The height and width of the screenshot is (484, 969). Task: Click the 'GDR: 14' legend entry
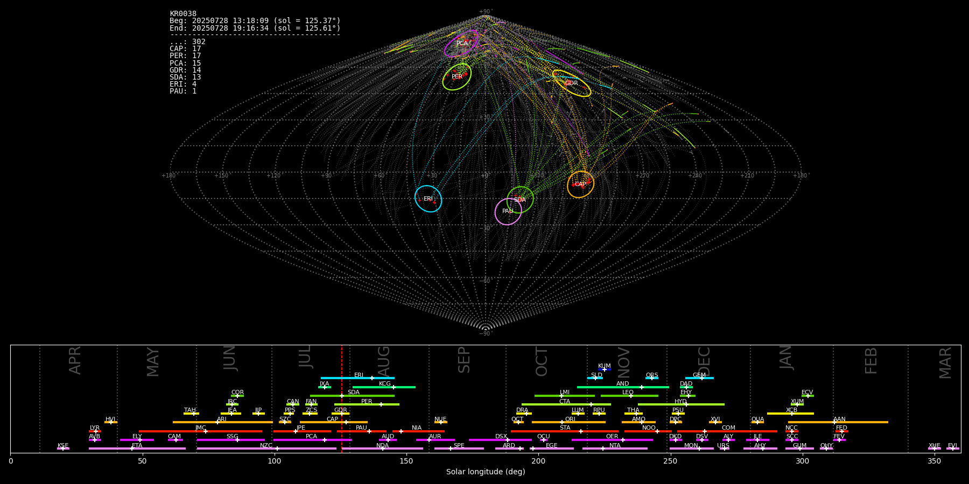pos(185,70)
